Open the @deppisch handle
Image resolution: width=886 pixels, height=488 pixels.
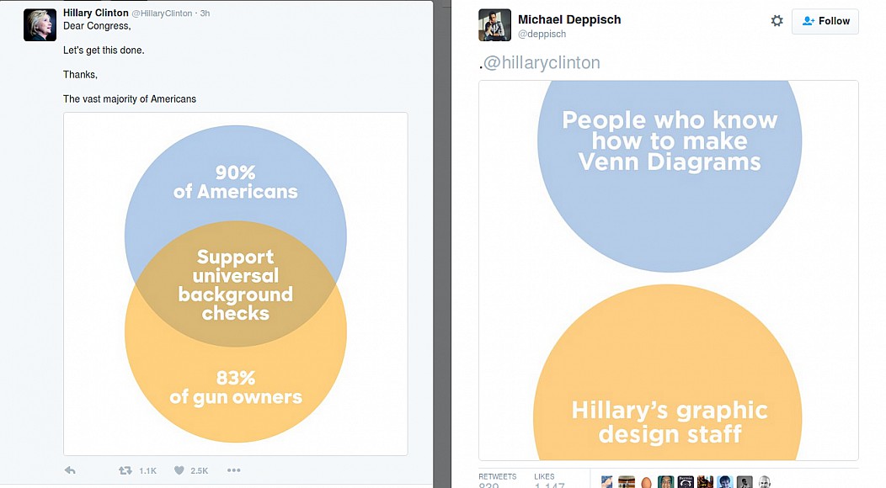coord(542,34)
